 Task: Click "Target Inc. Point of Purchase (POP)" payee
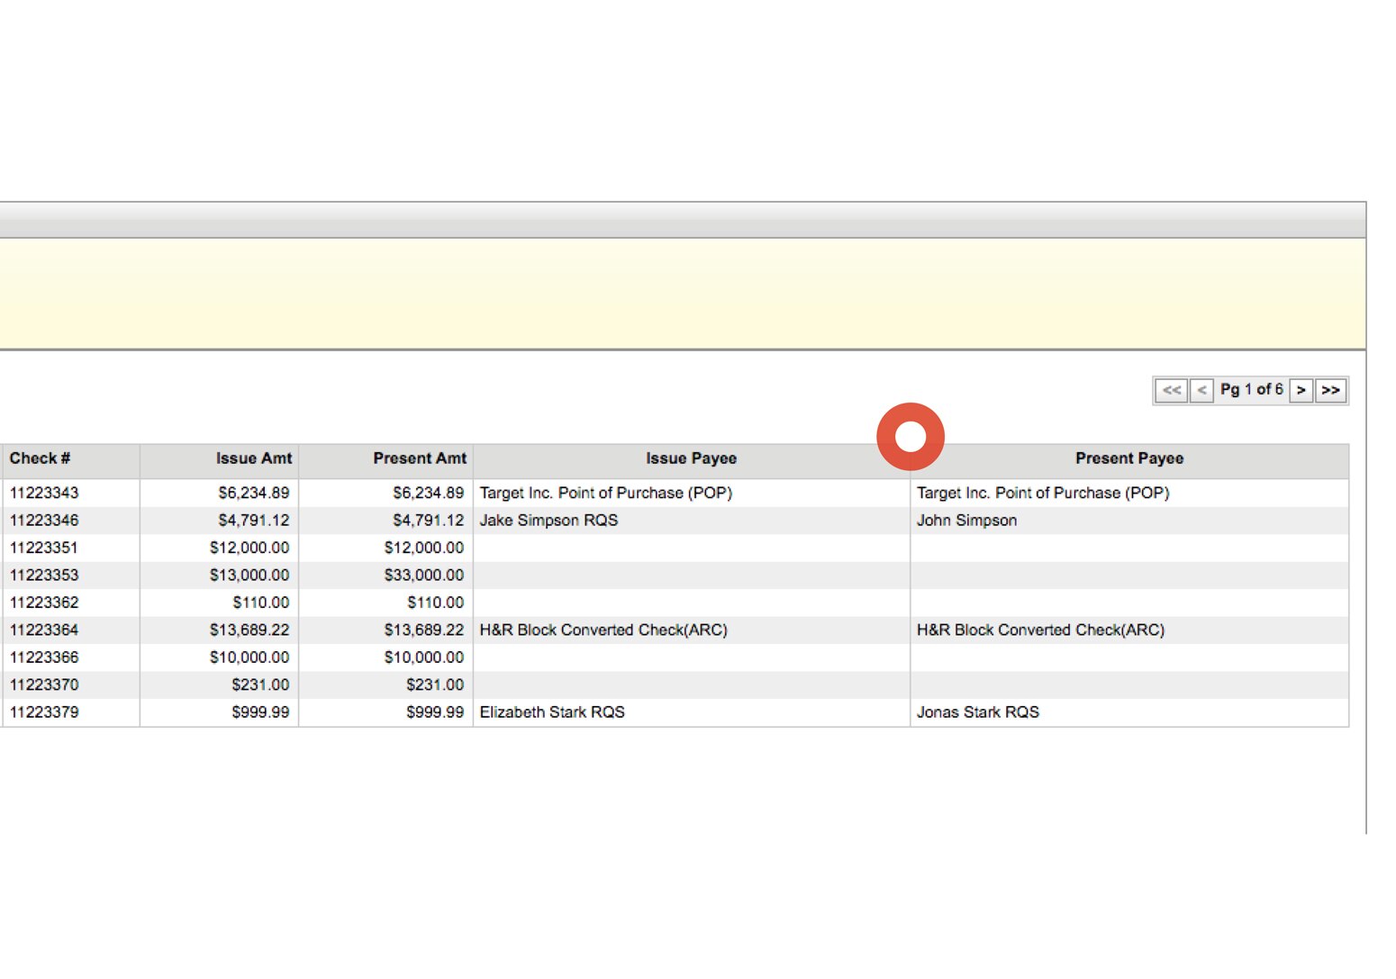605,493
